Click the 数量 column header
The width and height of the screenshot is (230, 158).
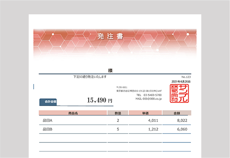click(x=118, y=113)
